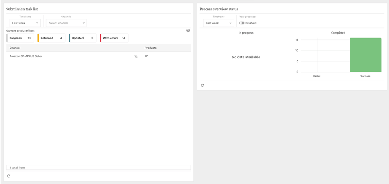Select the Progress product filter

[x=20, y=38]
